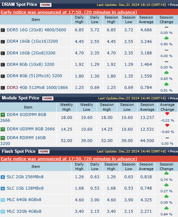Click DRAM last update Dec.31 2024 18:10 text
178x217 pixels.
(x=131, y=5)
